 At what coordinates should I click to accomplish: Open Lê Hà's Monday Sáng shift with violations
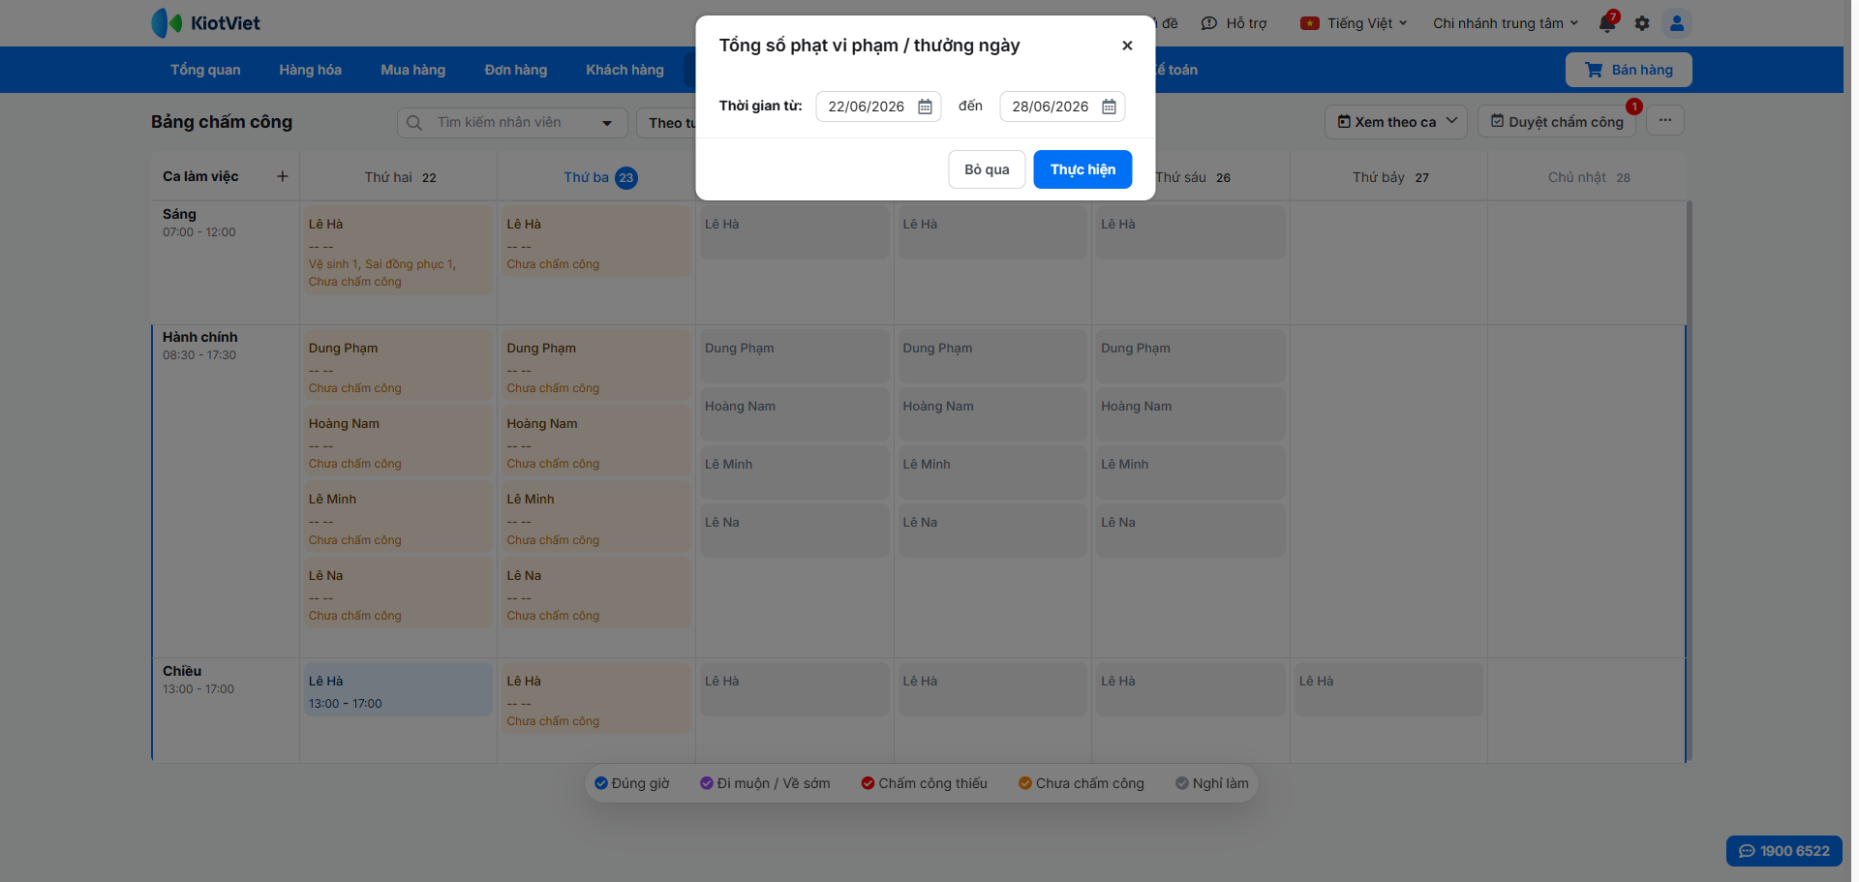click(x=398, y=250)
